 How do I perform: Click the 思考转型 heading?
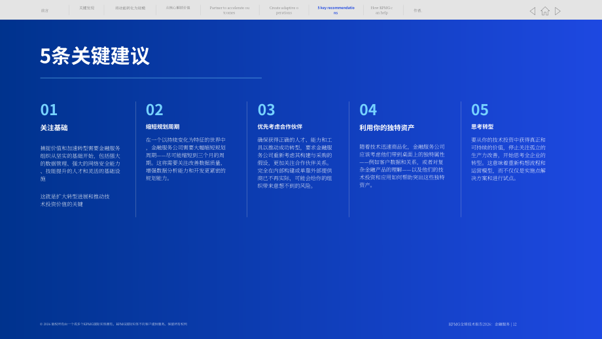(x=482, y=127)
